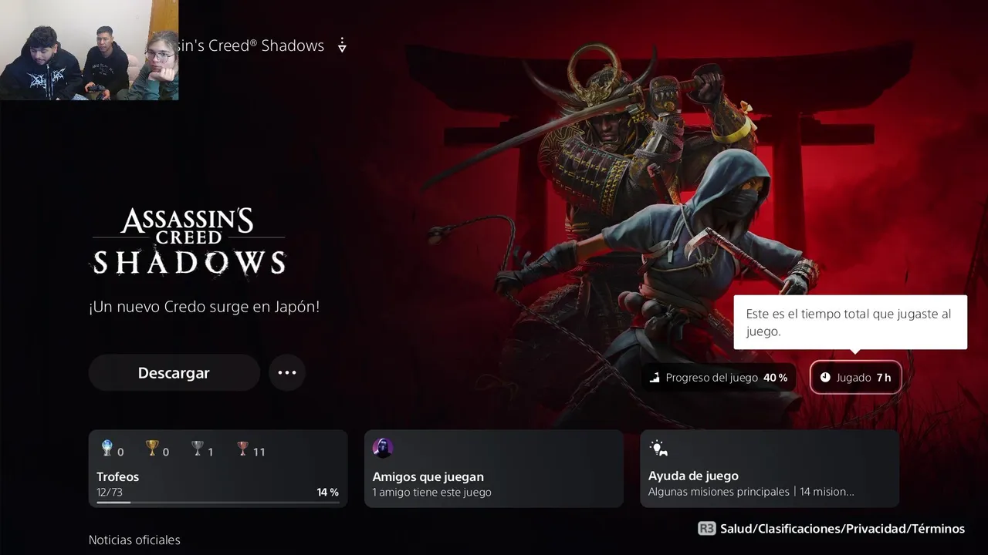Open the Amigos que juegan card
The image size is (988, 555).
pos(494,469)
